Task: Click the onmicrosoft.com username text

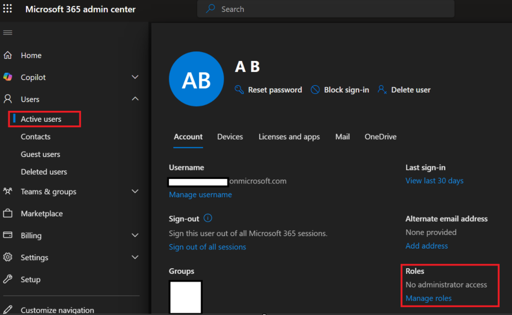Action: [x=258, y=181]
